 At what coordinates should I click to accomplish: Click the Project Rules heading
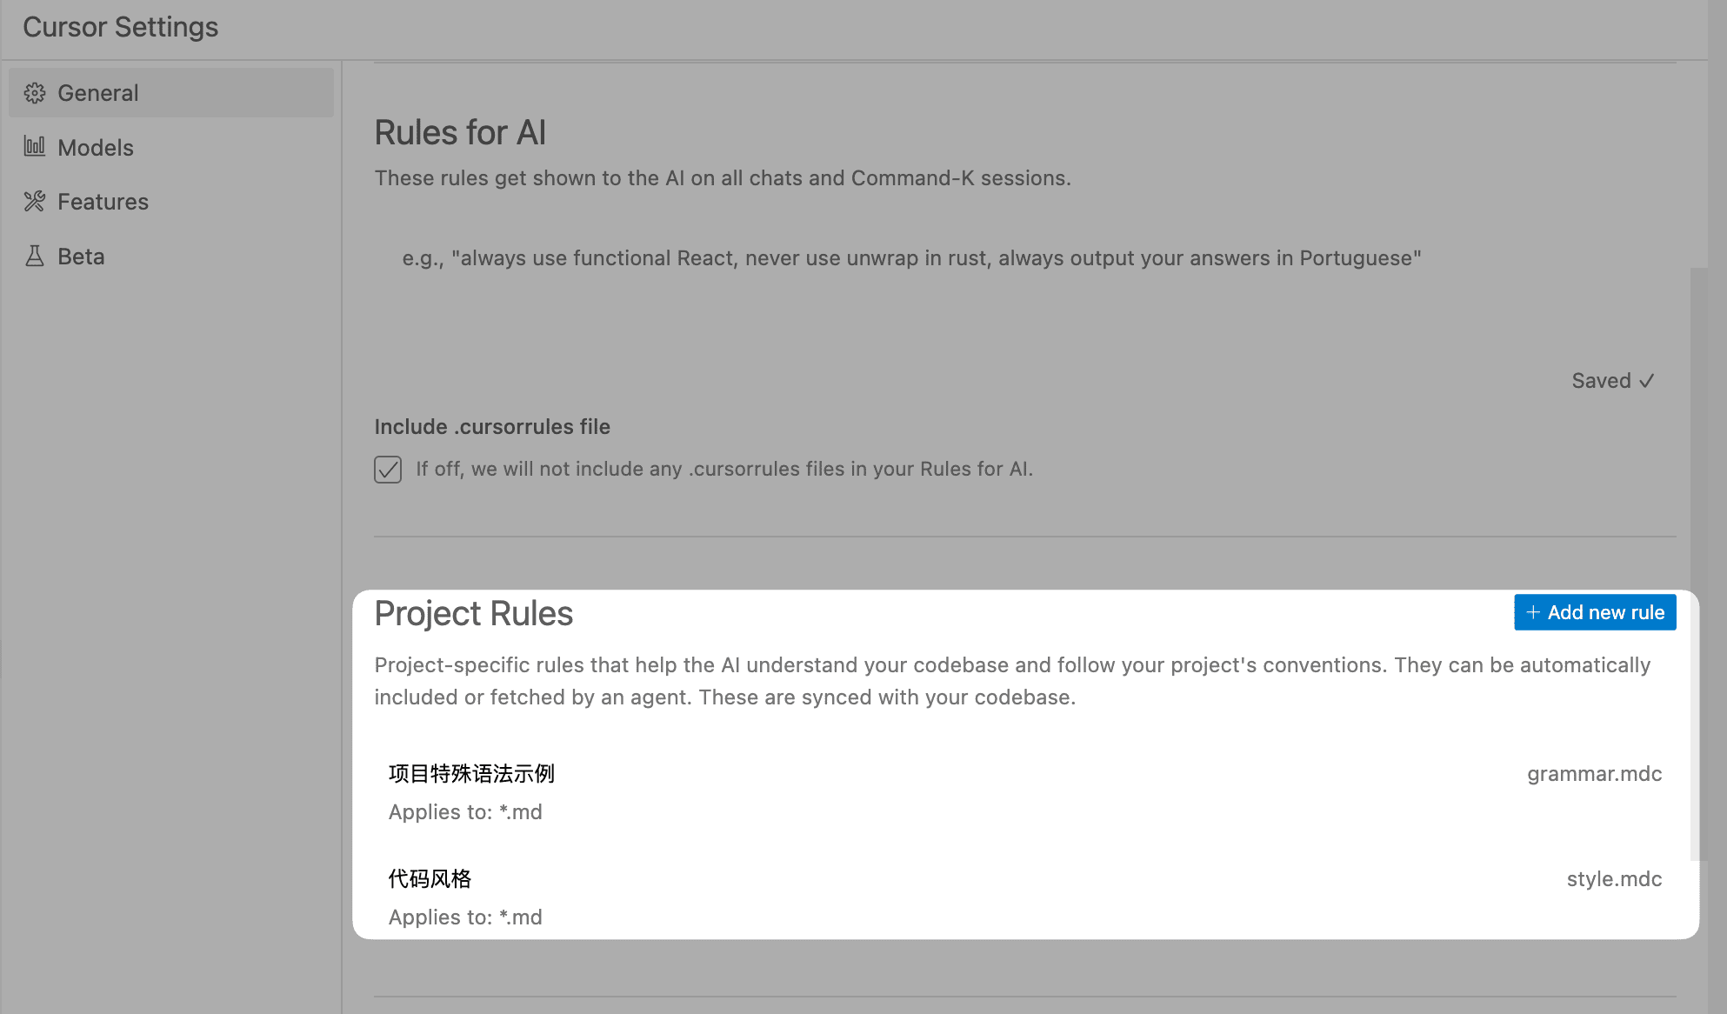tap(474, 614)
